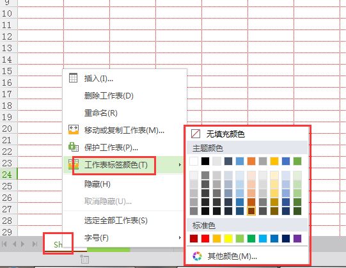Jump to last sheet with navigation arrow
Image resolution: width=346 pixels, height=268 pixels.
[x=35, y=244]
